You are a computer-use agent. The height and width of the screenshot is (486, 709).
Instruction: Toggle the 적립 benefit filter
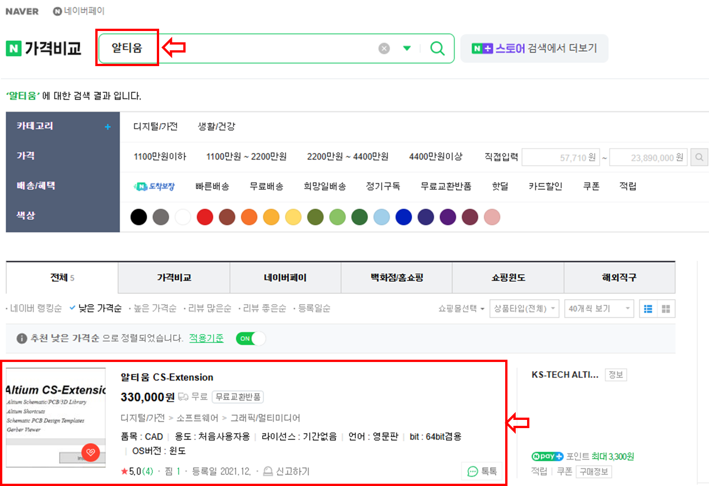pyautogui.click(x=627, y=186)
